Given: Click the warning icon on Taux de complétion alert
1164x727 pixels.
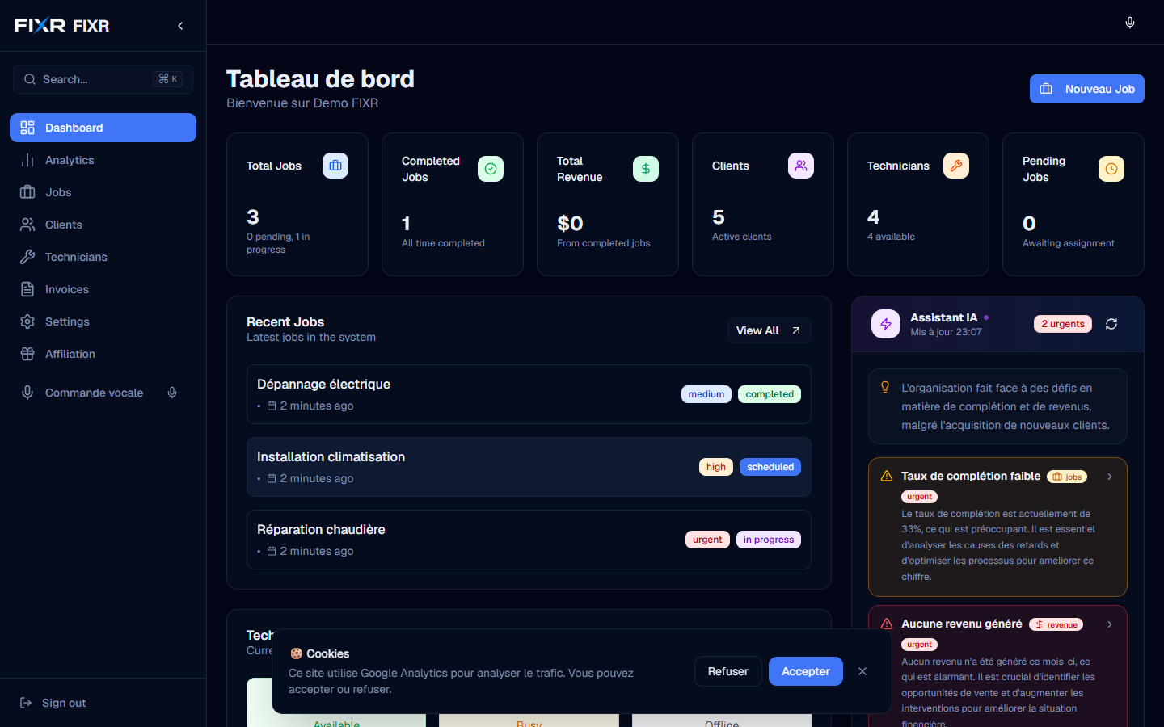Looking at the screenshot, I should (887, 476).
